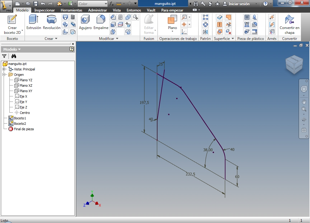This screenshot has height=223, width=310.
Task: Select Plano XZ in the tree
Action: [26, 86]
